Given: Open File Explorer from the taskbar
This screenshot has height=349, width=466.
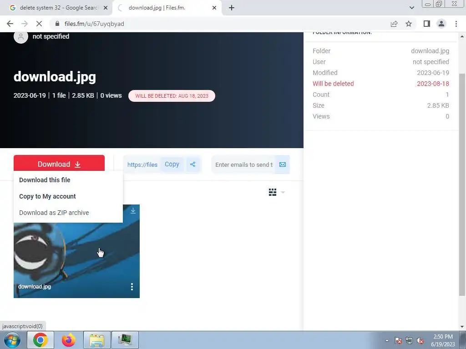Looking at the screenshot, I should point(97,340).
